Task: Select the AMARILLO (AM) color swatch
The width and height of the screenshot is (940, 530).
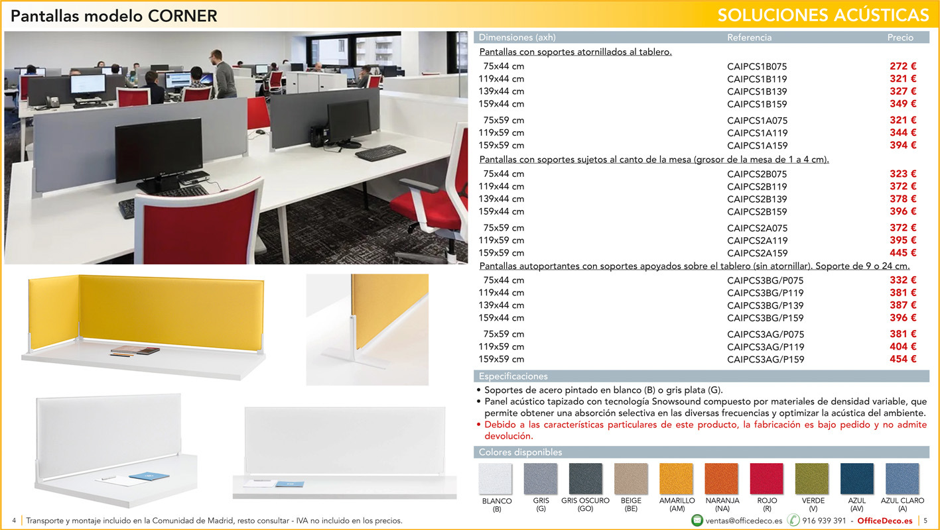Action: pyautogui.click(x=676, y=479)
